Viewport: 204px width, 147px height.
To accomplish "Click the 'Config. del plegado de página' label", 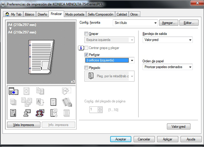I will 105,101.
